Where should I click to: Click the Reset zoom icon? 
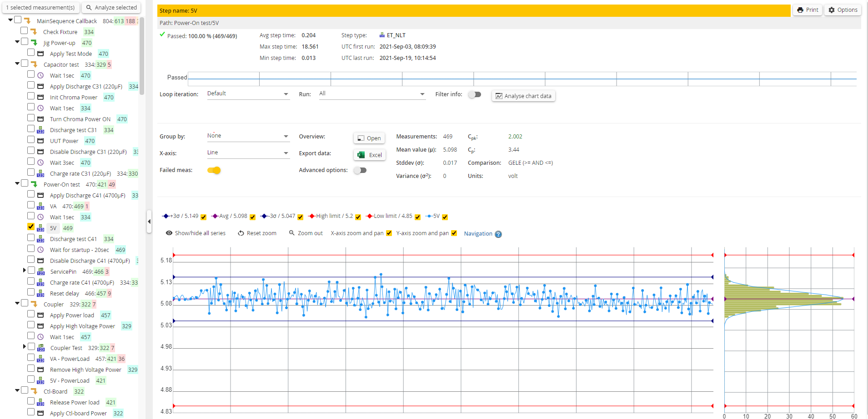(241, 233)
